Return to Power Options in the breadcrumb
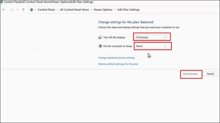This screenshot has height=123, width=220. [103, 10]
